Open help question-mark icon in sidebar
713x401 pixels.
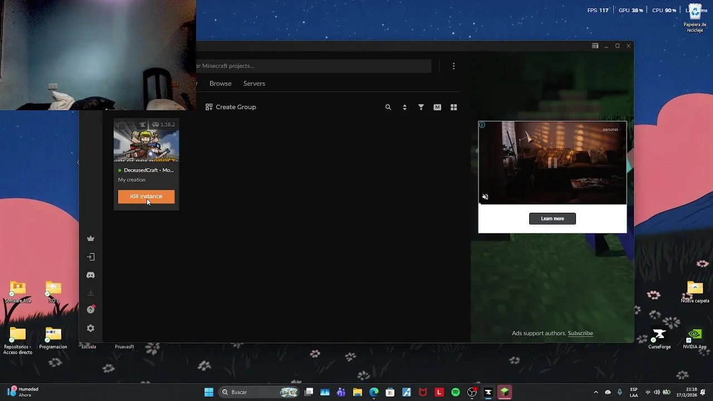coord(91,310)
